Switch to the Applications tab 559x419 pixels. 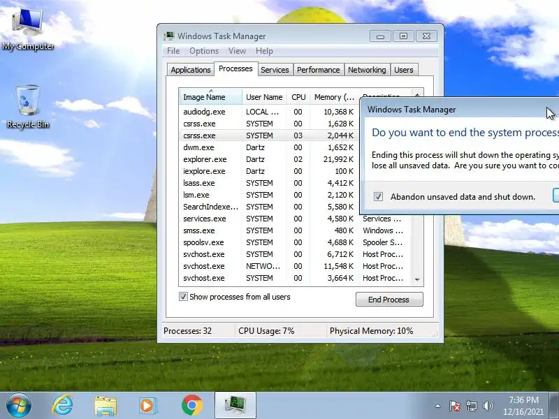[190, 70]
